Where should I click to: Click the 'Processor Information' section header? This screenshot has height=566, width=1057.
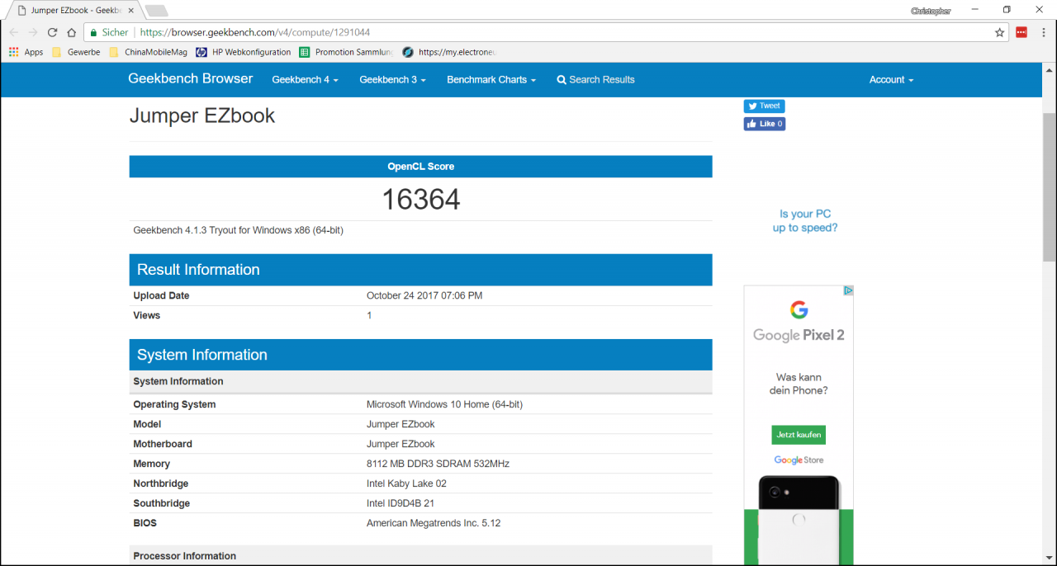tap(420, 555)
